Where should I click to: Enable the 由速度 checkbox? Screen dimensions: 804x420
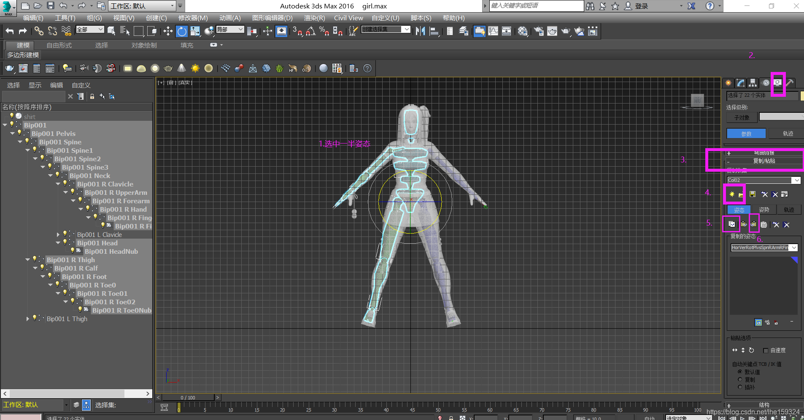tap(766, 351)
